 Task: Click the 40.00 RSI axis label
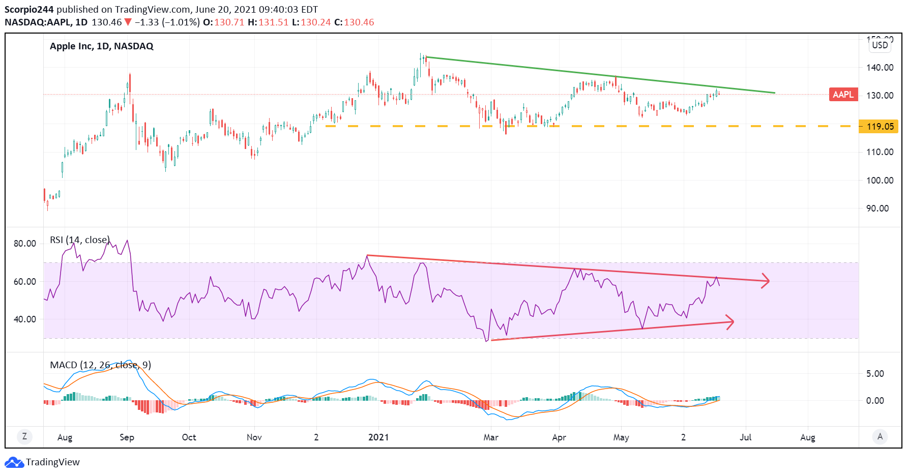point(25,319)
